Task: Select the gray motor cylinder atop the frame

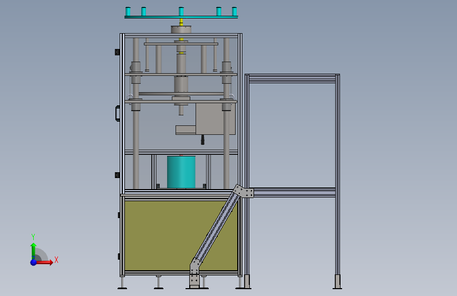Action: coord(181,29)
